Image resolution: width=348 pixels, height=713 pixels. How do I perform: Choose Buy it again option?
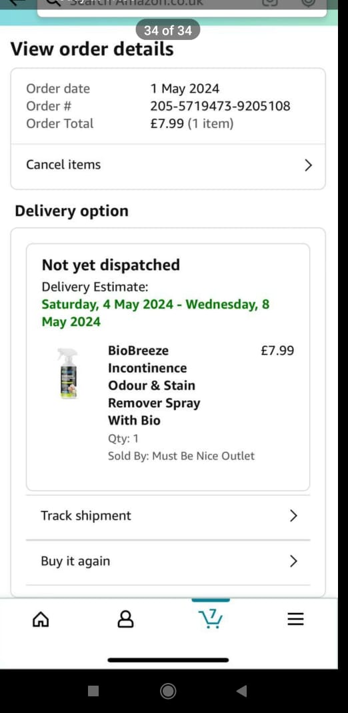click(x=168, y=562)
